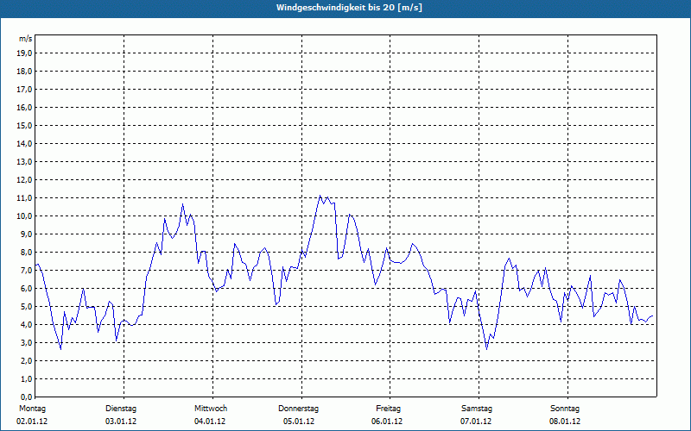This screenshot has width=691, height=431.
Task: Click the 13,0 y-axis label
Action: (x=24, y=162)
